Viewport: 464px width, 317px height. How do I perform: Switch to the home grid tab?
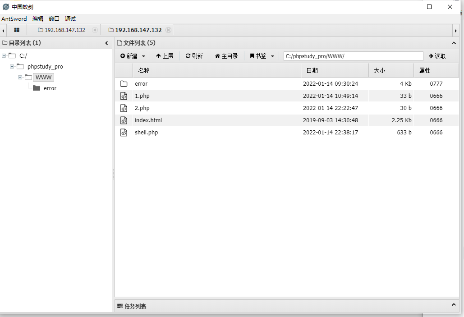pyautogui.click(x=17, y=30)
